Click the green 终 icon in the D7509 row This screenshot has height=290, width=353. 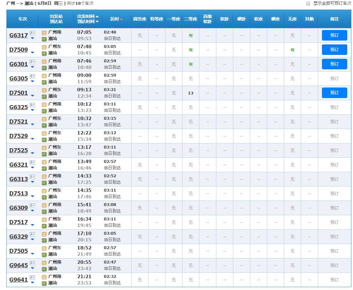[44, 54]
